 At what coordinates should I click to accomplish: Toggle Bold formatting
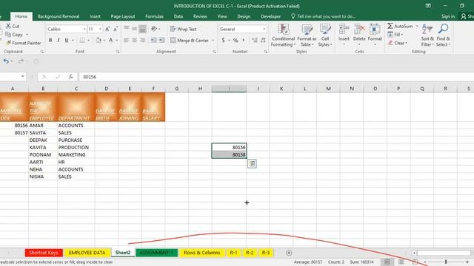tap(50, 40)
